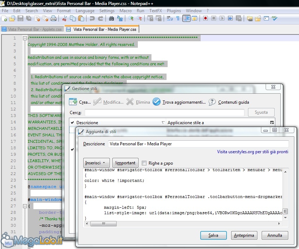Open the TextFX menu
The image size is (299, 249).
tap(155, 11)
